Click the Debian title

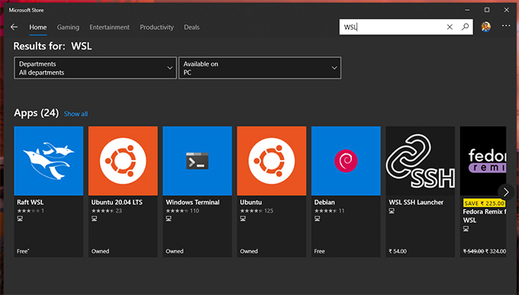click(324, 202)
